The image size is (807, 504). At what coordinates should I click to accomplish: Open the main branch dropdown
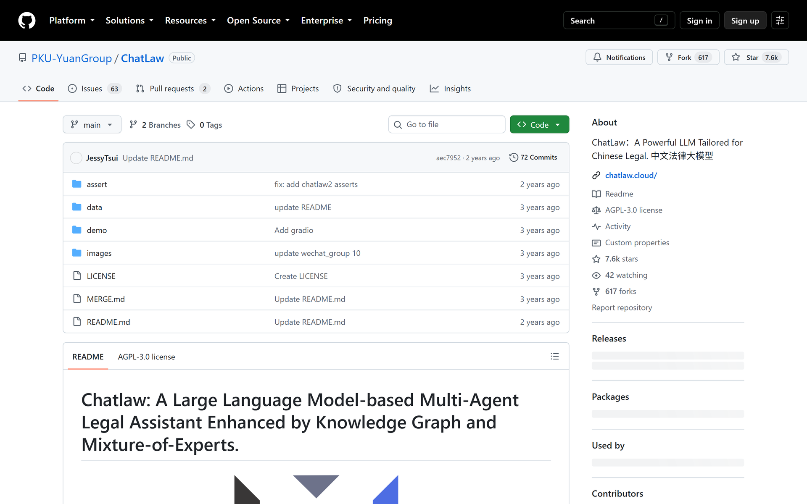click(92, 124)
